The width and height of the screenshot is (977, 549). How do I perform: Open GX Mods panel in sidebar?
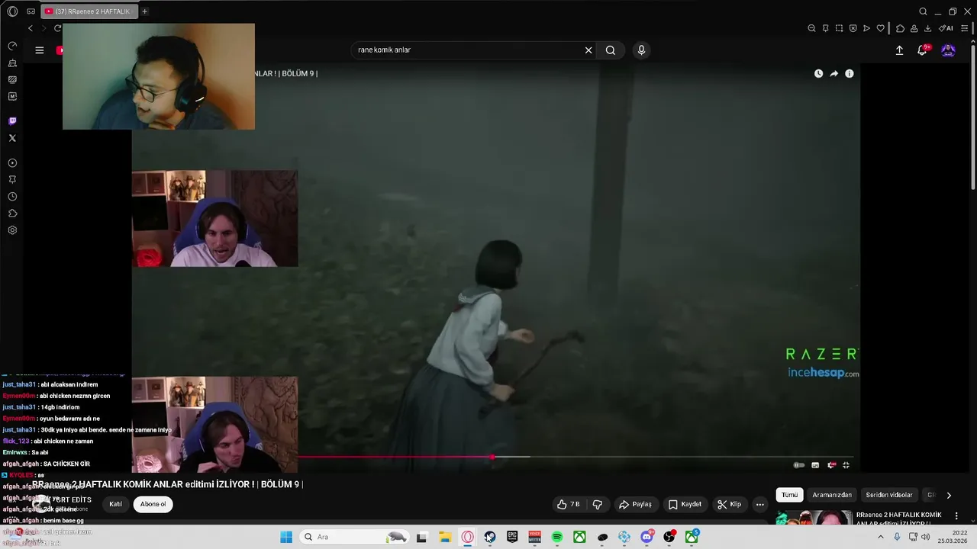point(12,79)
